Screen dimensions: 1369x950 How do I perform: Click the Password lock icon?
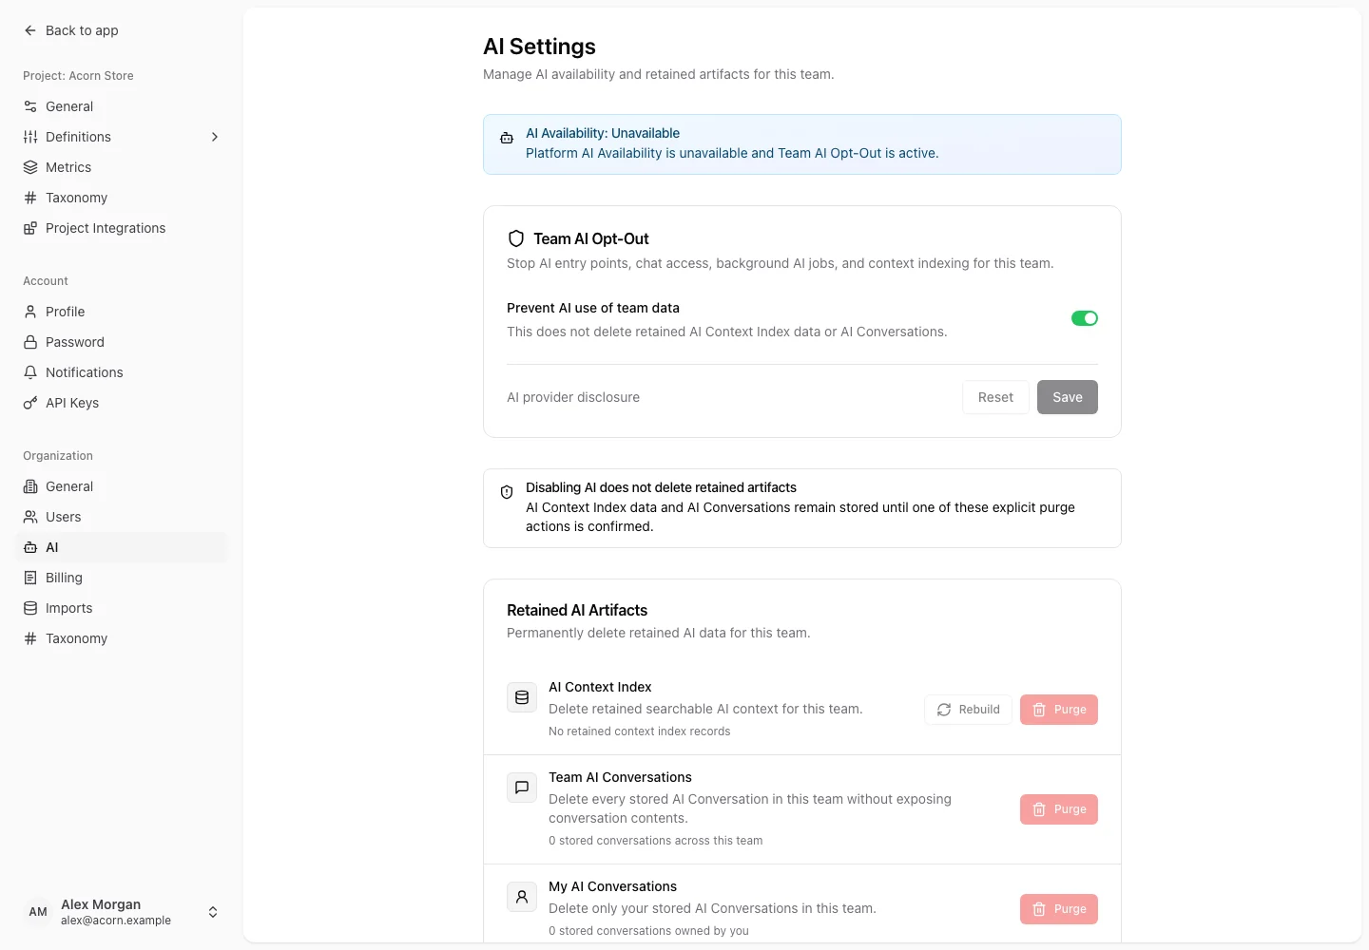[30, 342]
